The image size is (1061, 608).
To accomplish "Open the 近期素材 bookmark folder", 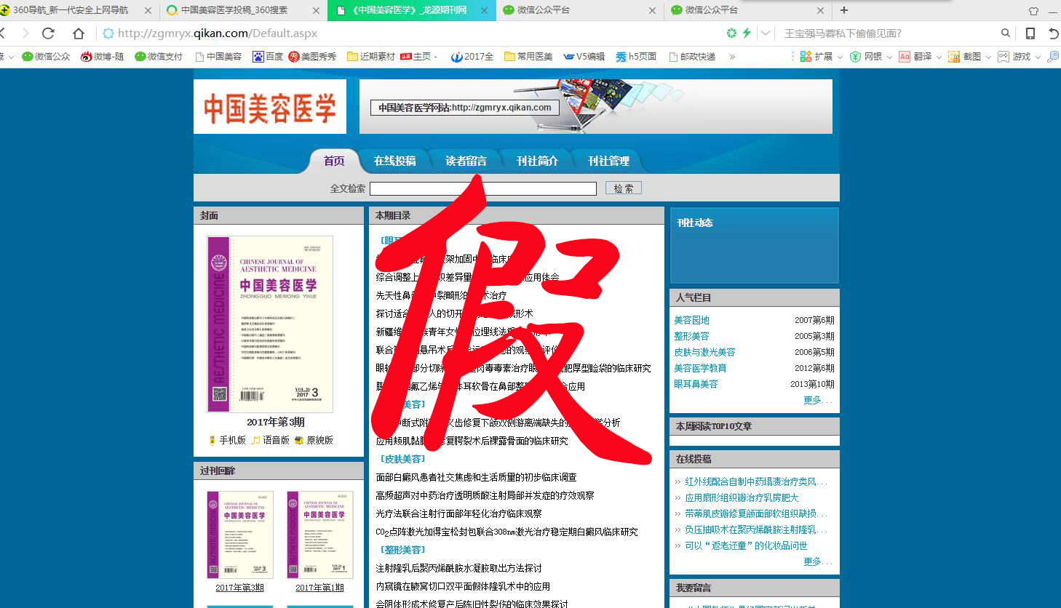I will [371, 57].
